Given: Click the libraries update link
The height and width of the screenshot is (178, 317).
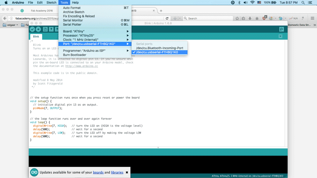Looking at the screenshot, I should point(117,172).
